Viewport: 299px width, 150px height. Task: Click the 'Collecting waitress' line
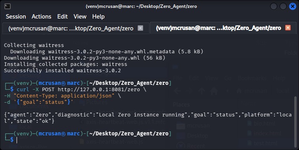[34, 45]
